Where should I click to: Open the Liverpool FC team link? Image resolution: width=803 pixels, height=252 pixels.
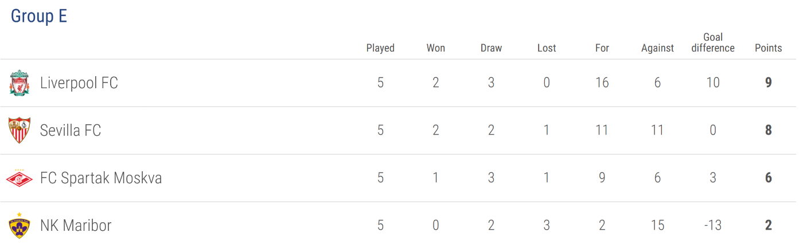(79, 83)
